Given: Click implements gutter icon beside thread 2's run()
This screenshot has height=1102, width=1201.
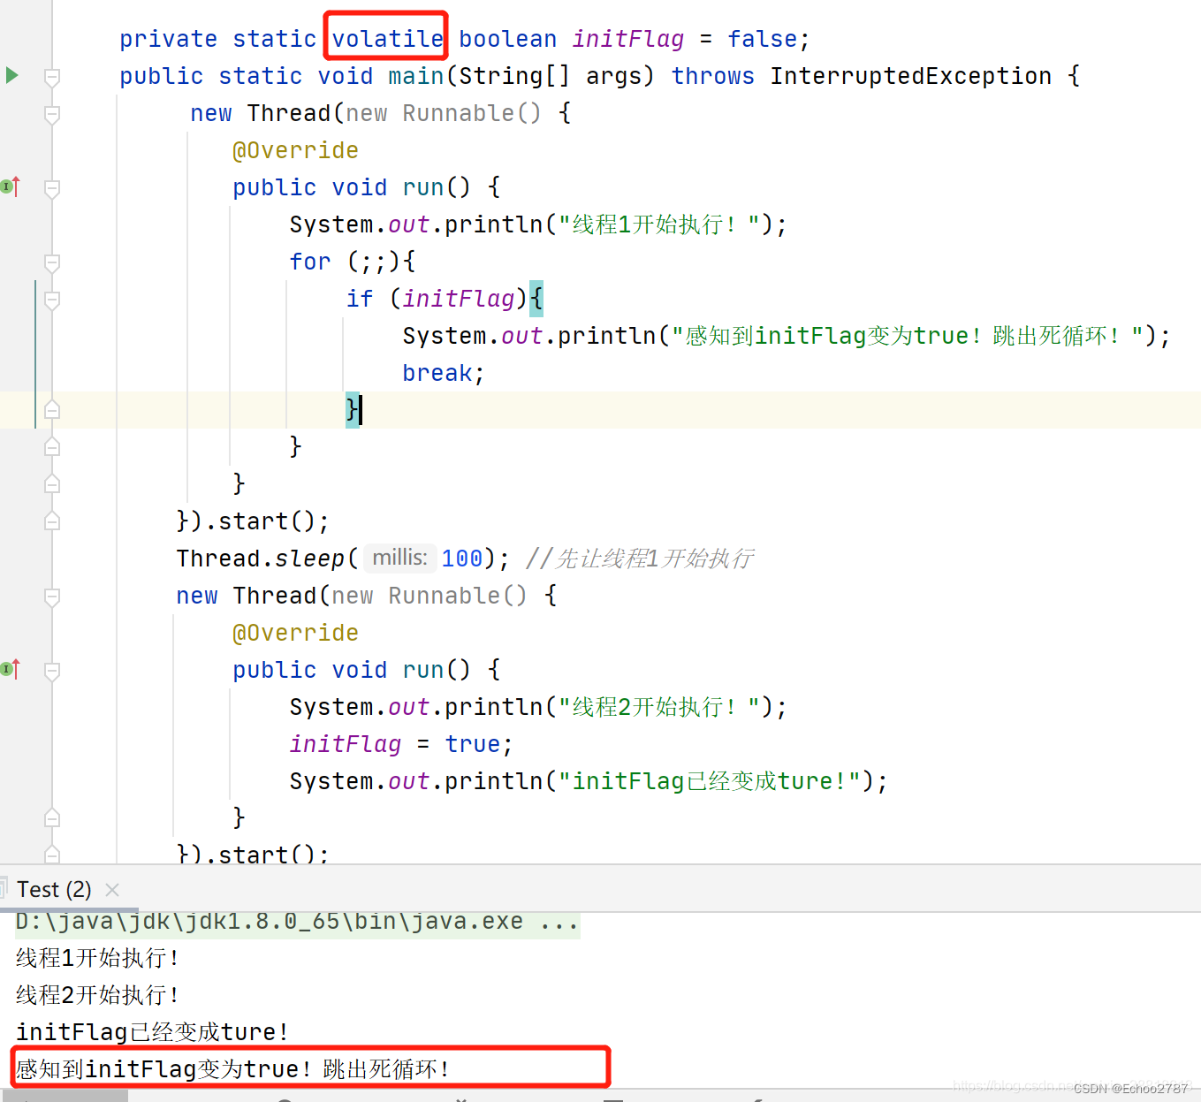Looking at the screenshot, I should 11,669.
